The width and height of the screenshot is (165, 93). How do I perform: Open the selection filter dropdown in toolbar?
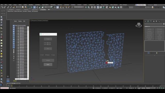tap(18, 7)
